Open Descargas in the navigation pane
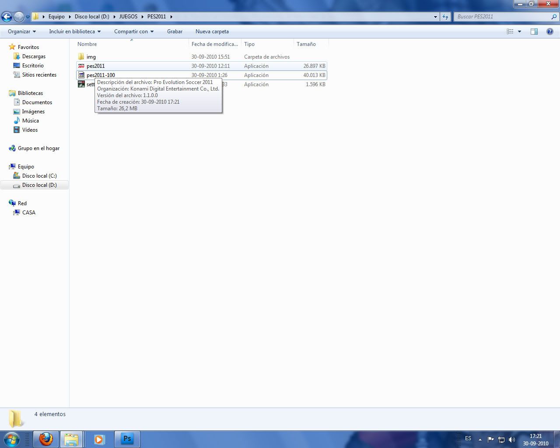 pos(34,56)
